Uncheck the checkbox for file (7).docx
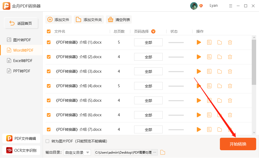Screen dimensions: 259x158 point(49,129)
